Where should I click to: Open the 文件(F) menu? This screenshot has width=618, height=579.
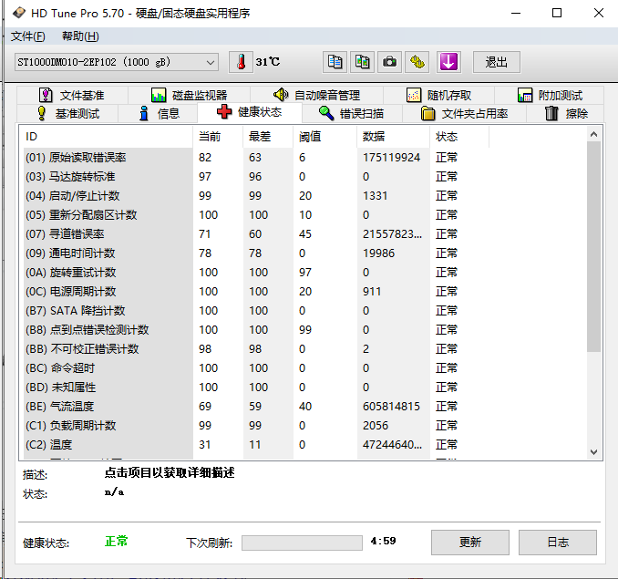[27, 36]
